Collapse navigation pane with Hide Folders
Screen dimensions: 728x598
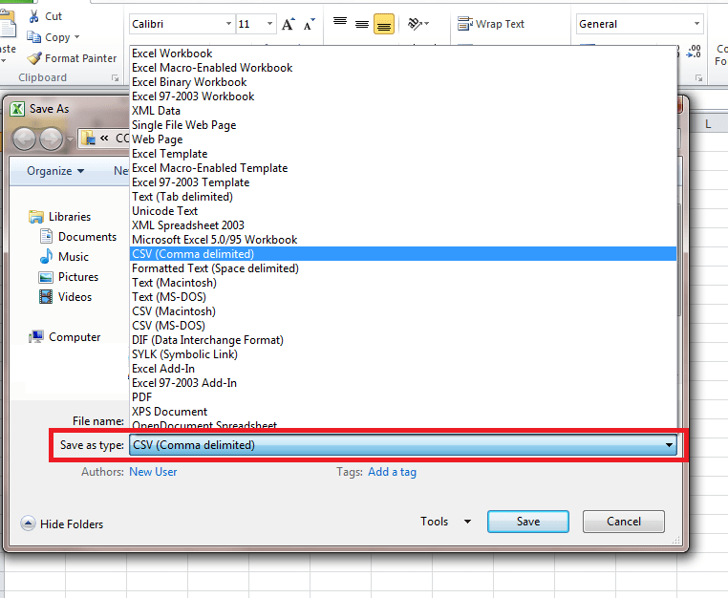click(x=62, y=523)
